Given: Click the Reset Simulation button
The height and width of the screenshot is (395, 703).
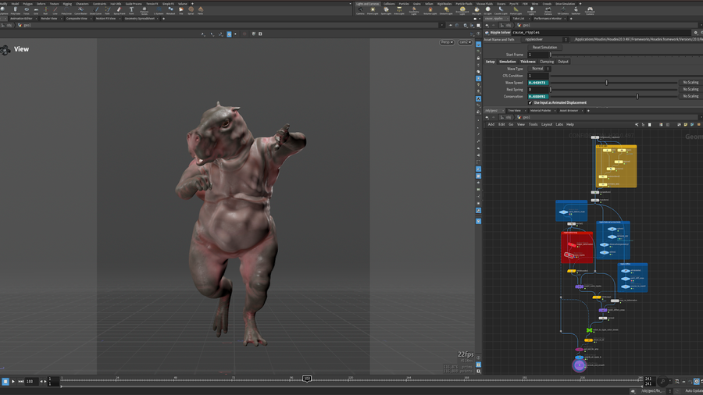Looking at the screenshot, I should [544, 47].
